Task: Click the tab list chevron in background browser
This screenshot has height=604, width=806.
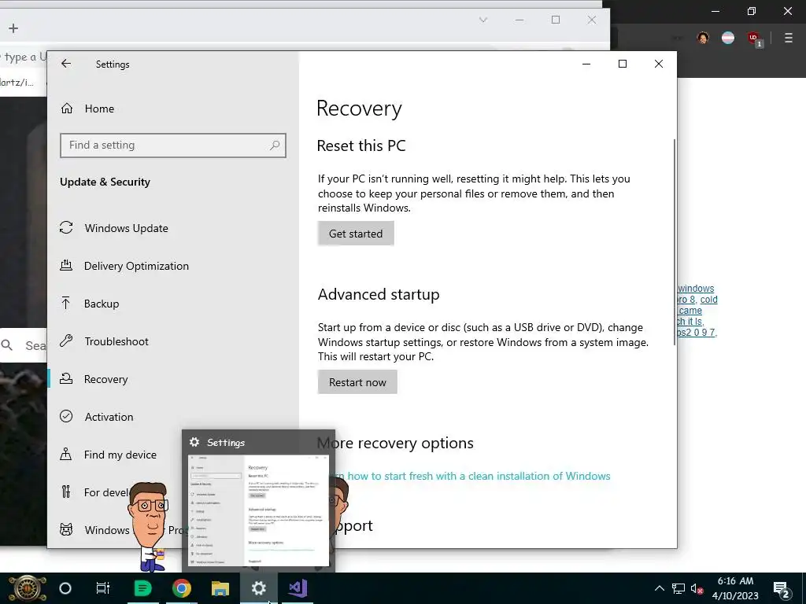Action: pos(483,20)
